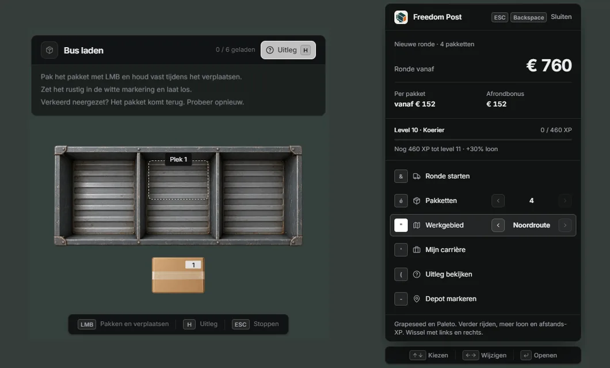Click the ESC key badge in header
The image size is (610, 368).
click(500, 17)
